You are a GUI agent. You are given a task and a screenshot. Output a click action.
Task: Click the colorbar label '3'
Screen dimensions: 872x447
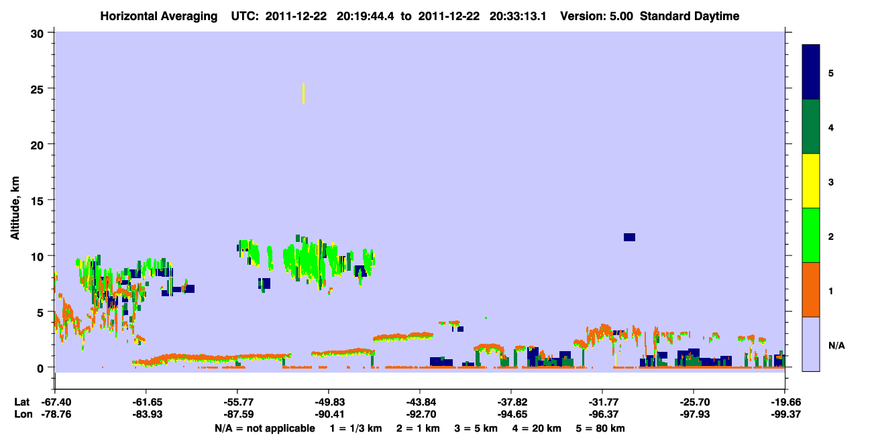832,182
